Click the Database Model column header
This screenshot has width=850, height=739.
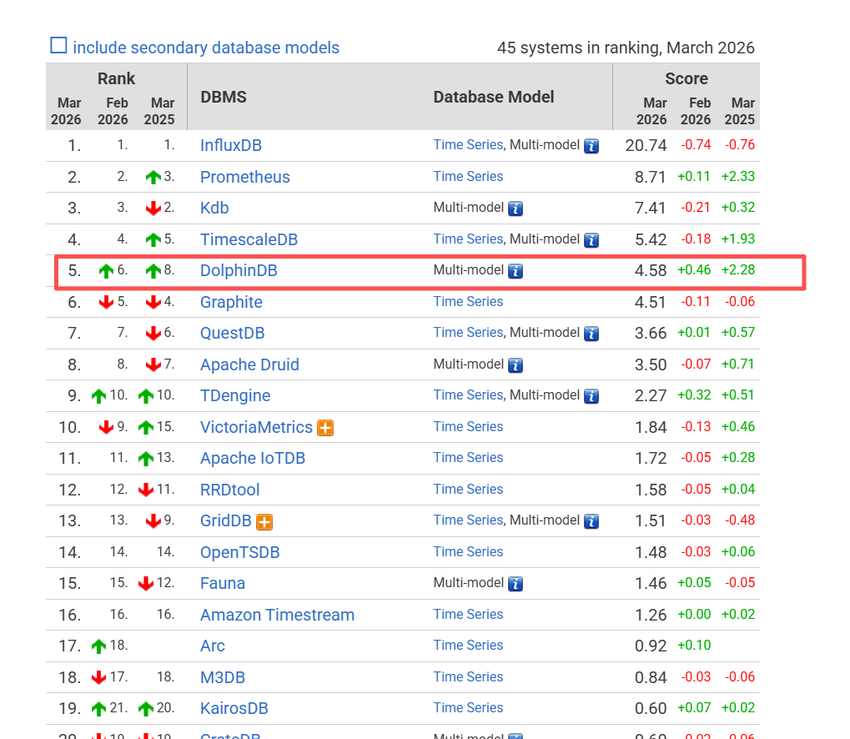coord(494,97)
